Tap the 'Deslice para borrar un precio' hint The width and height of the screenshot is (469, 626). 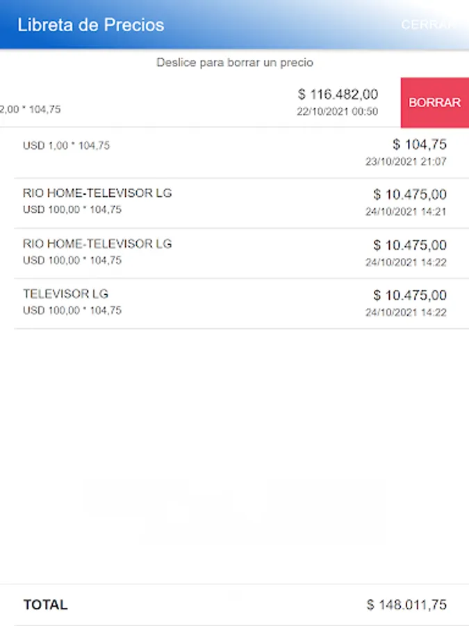pyautogui.click(x=234, y=63)
